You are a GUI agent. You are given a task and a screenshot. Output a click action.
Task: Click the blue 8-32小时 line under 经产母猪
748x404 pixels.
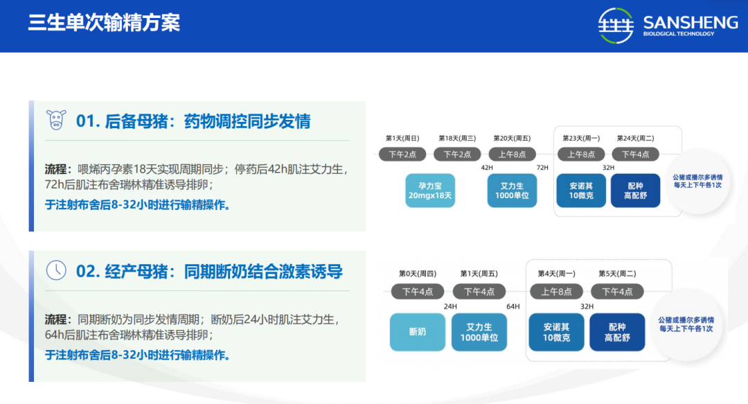click(138, 355)
